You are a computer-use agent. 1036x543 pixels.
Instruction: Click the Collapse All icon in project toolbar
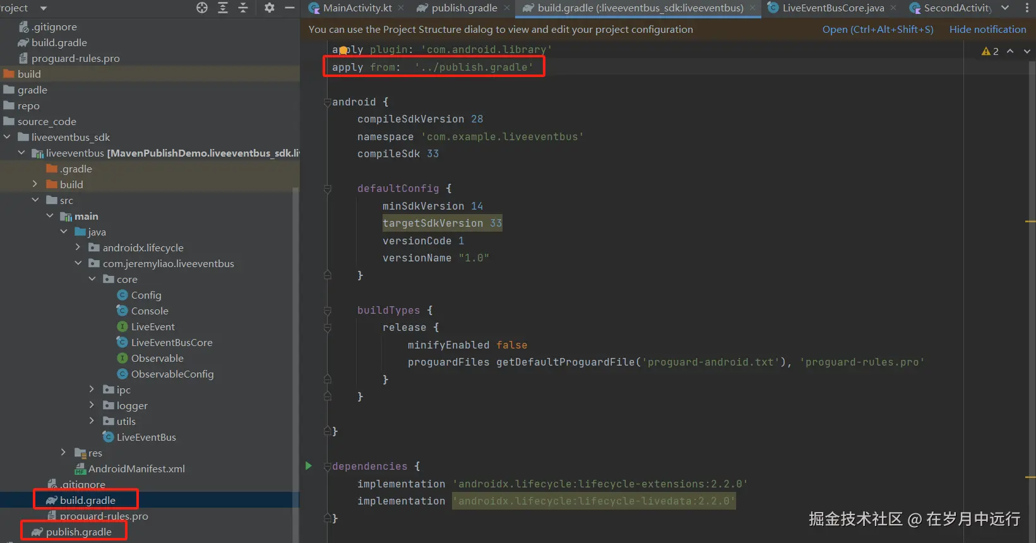[x=243, y=8]
